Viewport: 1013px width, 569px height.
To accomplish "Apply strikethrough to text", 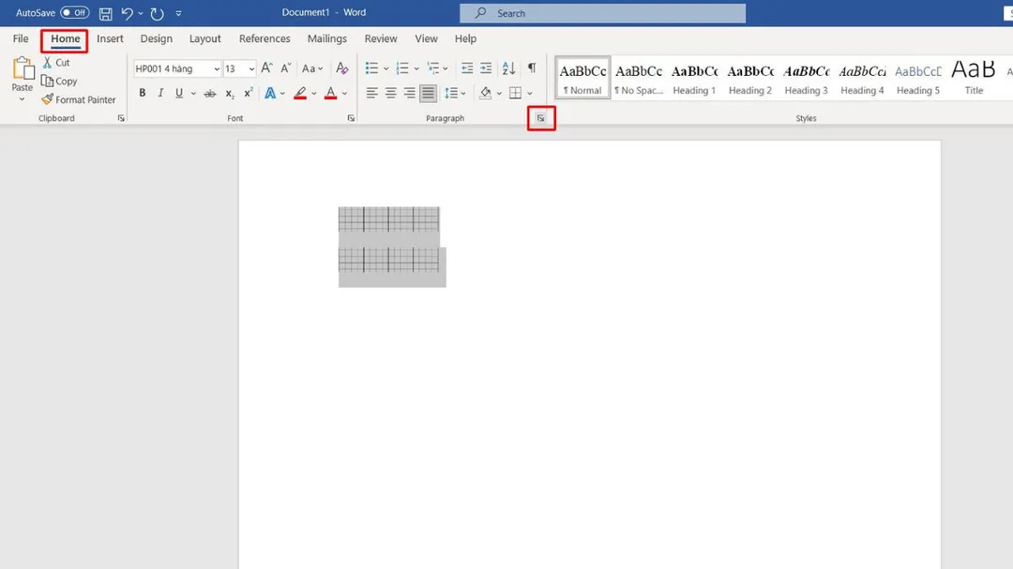I will pos(210,93).
